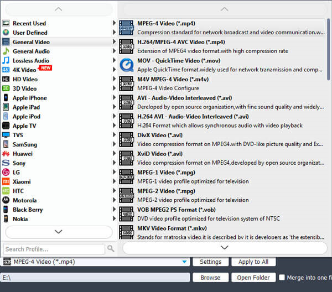The image size is (332, 292).
Task: Click the MKV Video Format icon
Action: (126, 232)
